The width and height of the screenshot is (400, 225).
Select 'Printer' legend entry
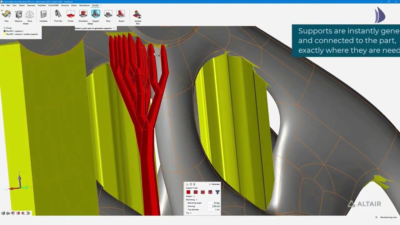pos(9,28)
